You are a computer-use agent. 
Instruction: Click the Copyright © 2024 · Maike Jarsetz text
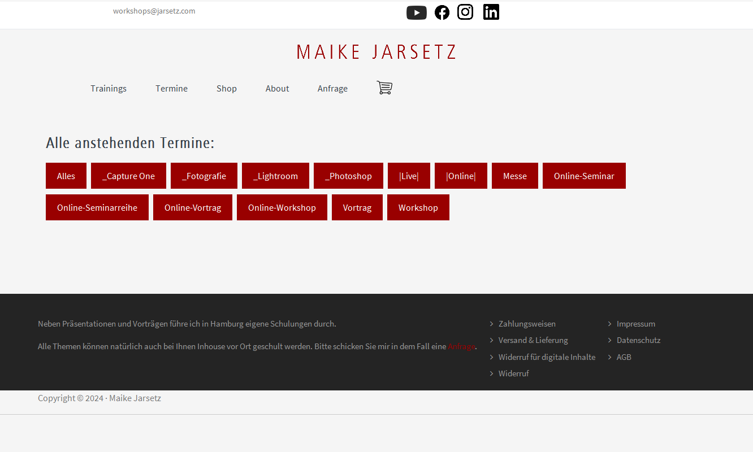tap(99, 398)
